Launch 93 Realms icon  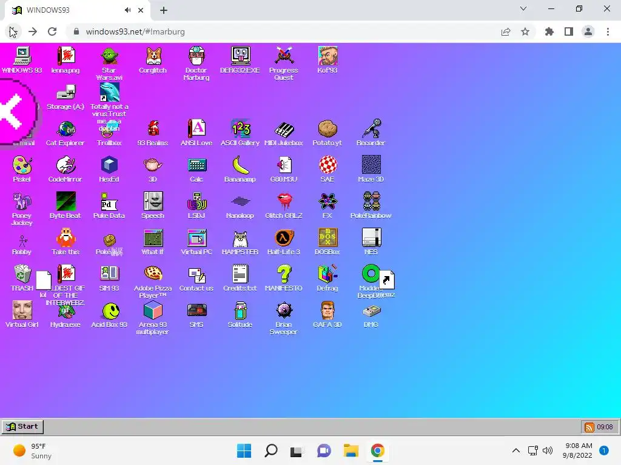click(x=153, y=129)
